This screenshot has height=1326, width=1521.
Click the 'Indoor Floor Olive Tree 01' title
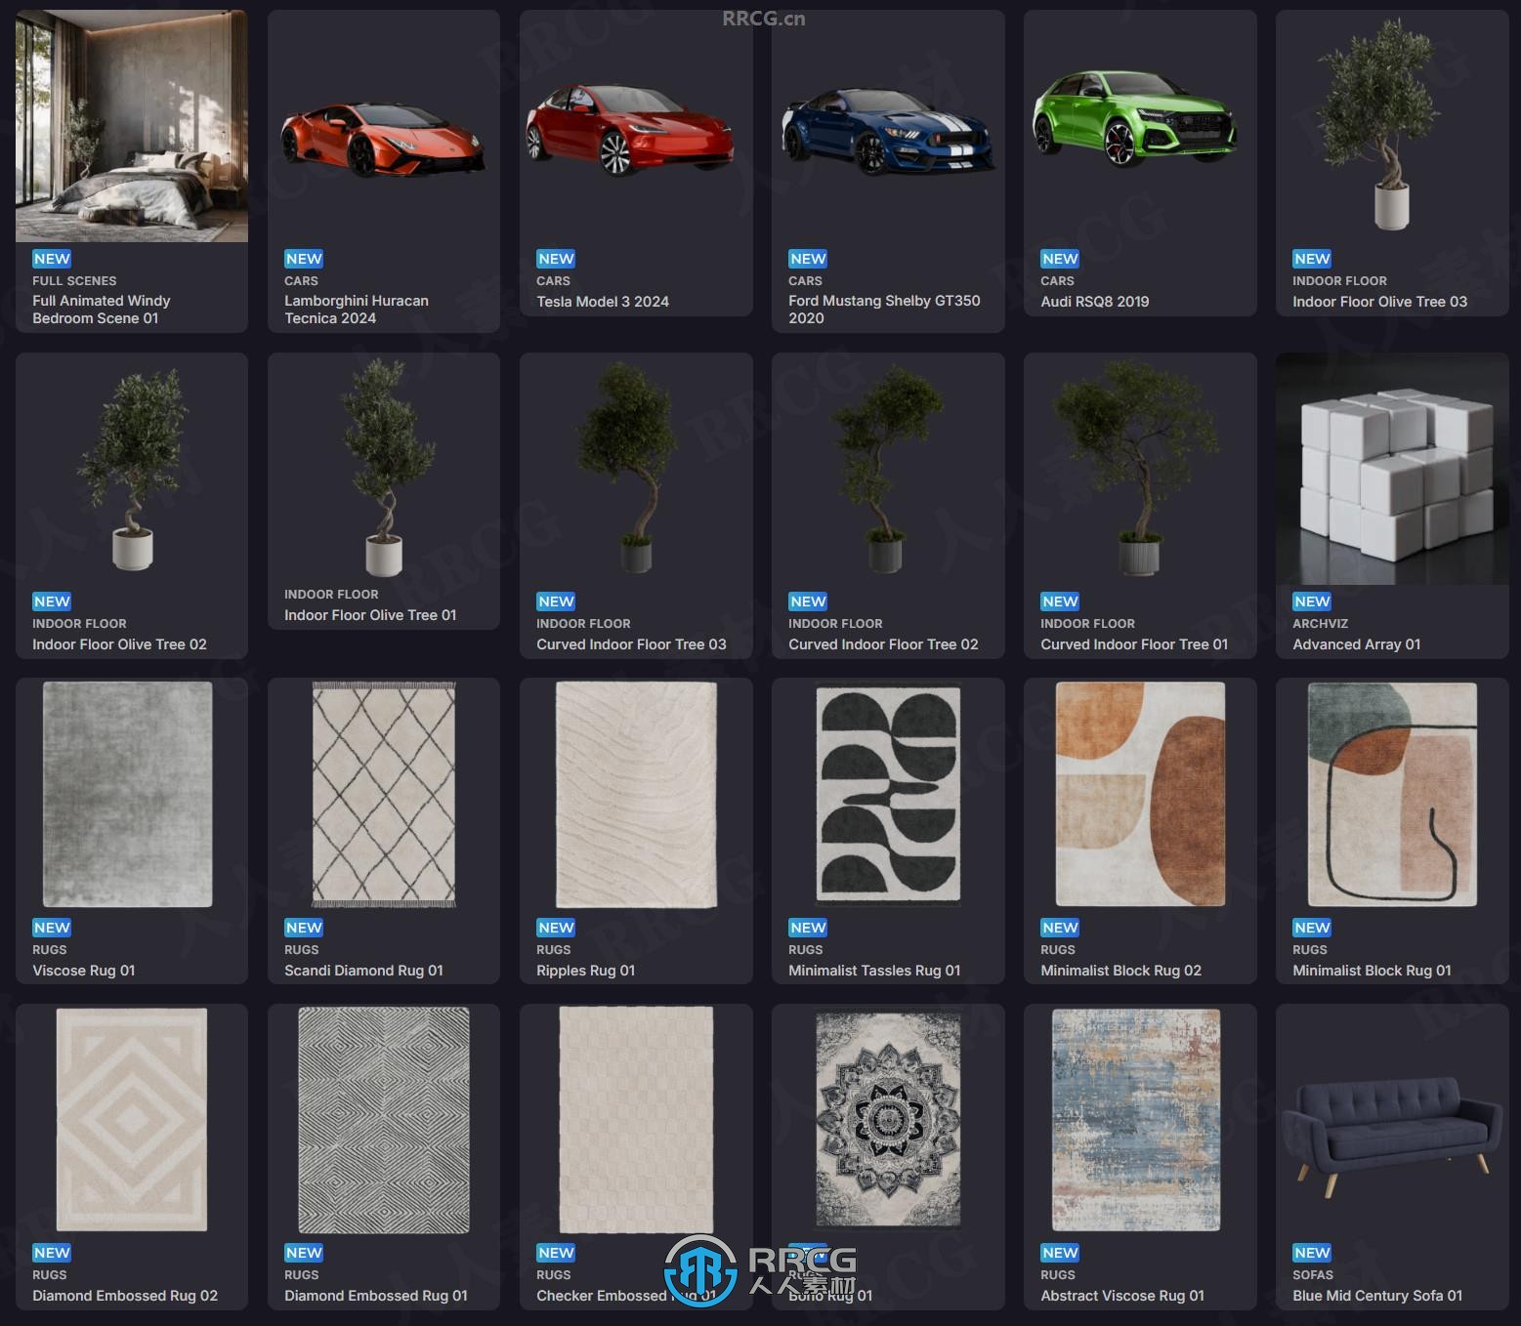click(370, 615)
